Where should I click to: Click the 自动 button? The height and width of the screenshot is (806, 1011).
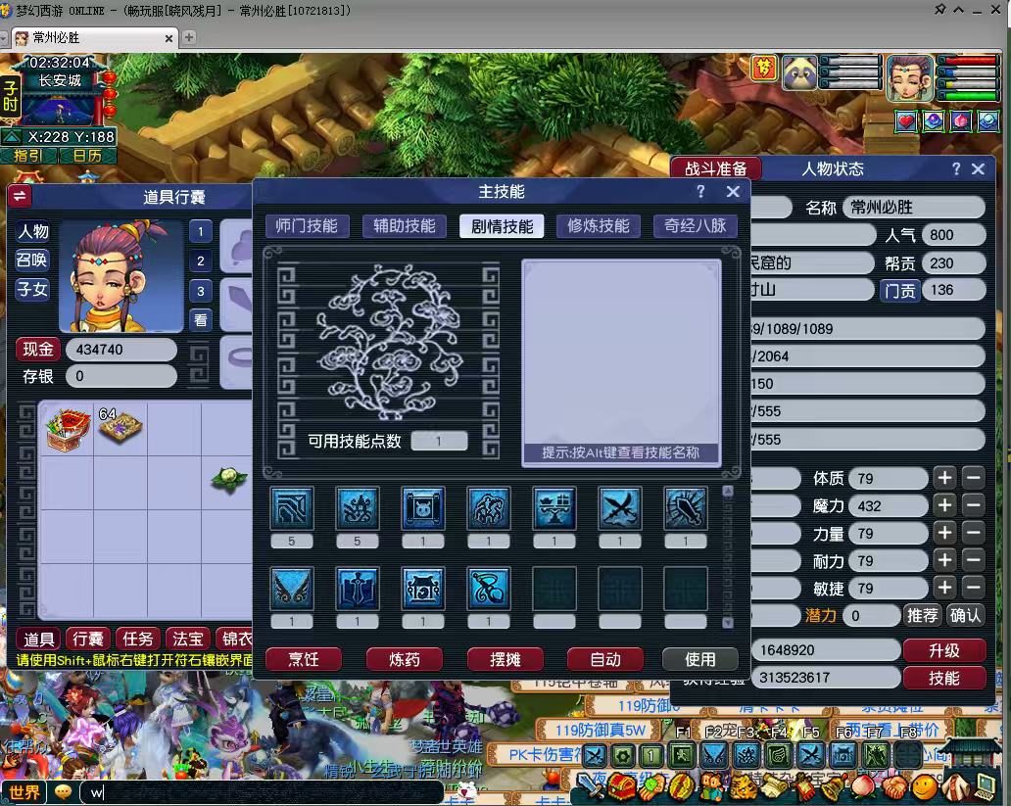coord(605,659)
